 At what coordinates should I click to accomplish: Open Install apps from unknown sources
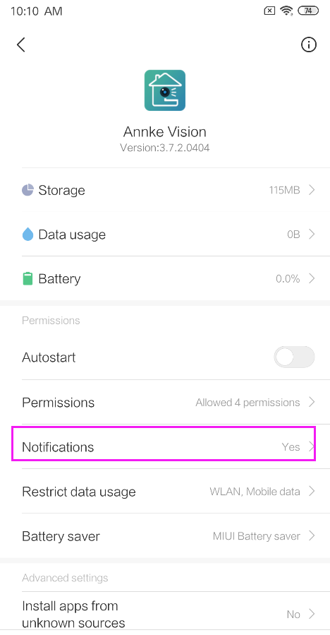[x=169, y=614]
